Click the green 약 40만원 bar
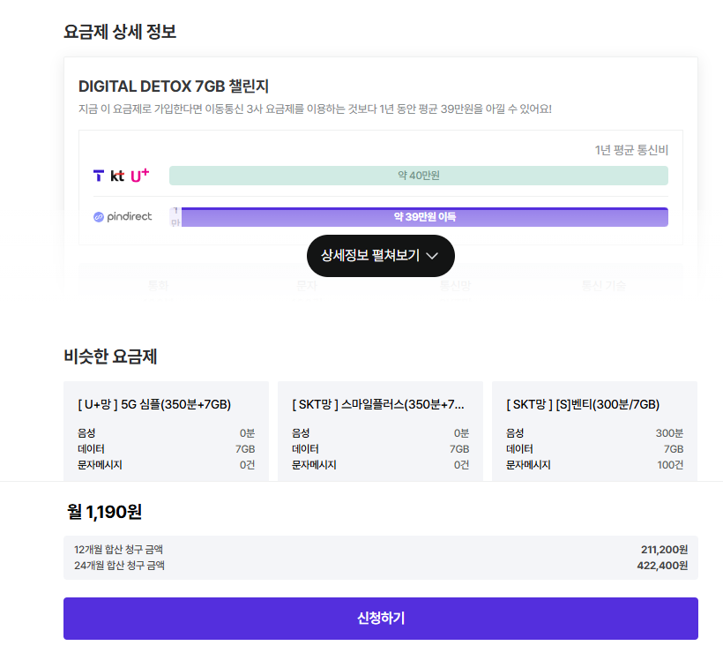This screenshot has height=668, width=723. pos(418,176)
